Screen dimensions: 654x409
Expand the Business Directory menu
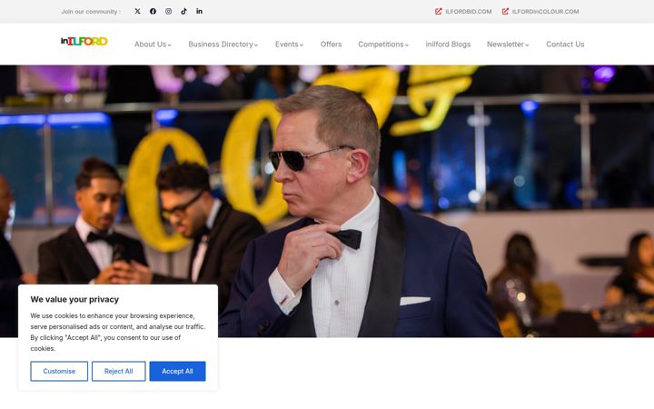click(x=223, y=45)
